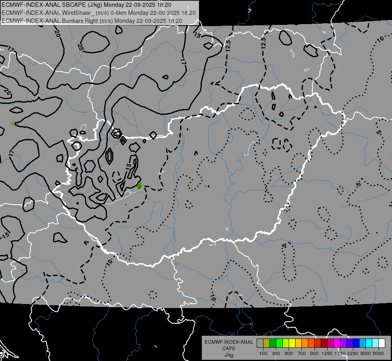Click the pink-magenta swatch above 1250
Viewport: 392px width, 361px height.
(330, 343)
